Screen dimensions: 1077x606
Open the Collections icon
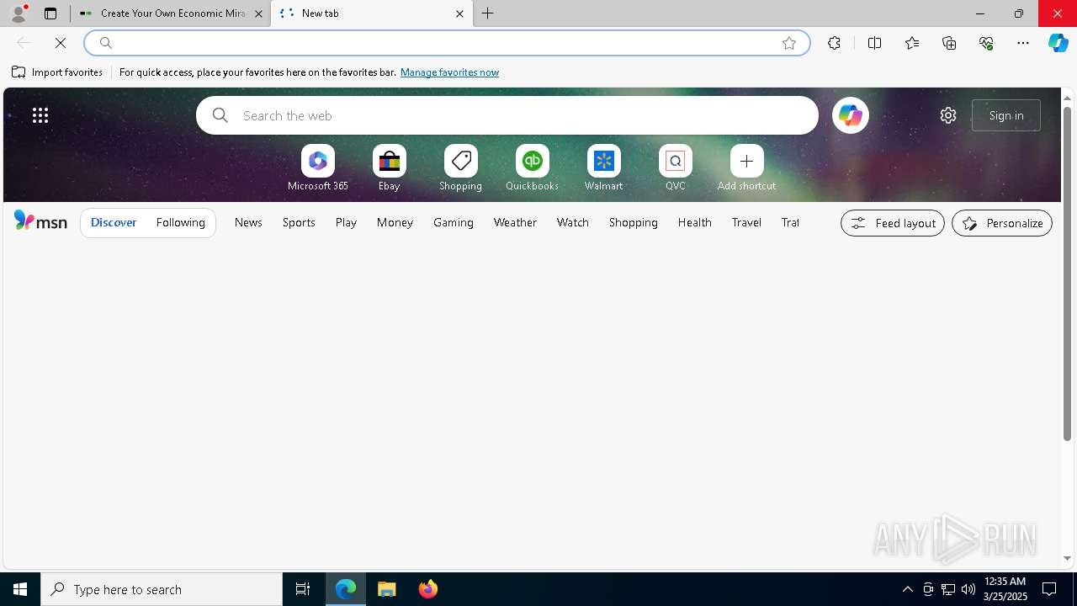(949, 43)
